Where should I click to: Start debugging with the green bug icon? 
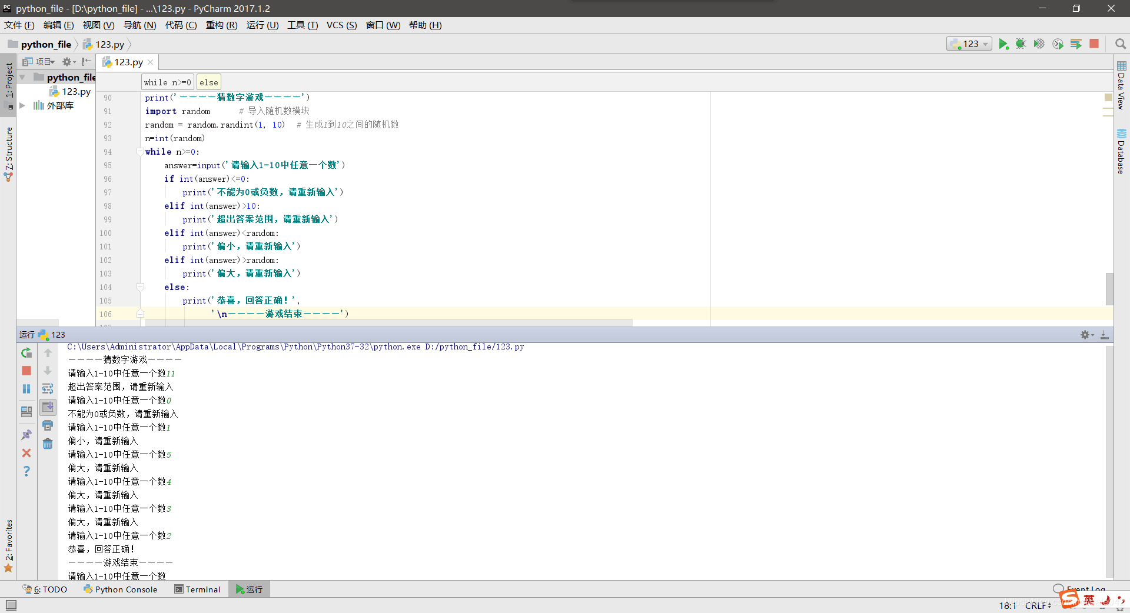(1021, 44)
